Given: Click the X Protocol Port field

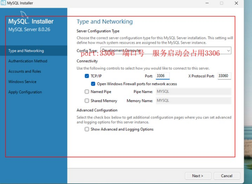Looking at the screenshot, I should click(224, 76).
